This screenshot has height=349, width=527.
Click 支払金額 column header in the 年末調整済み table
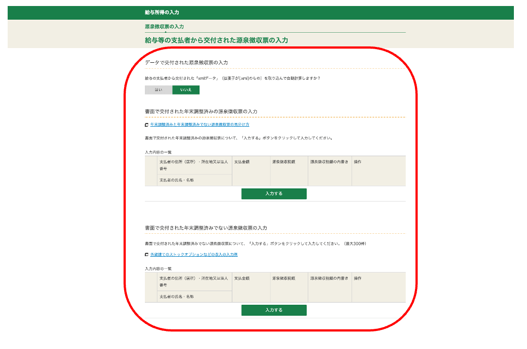pos(242,162)
